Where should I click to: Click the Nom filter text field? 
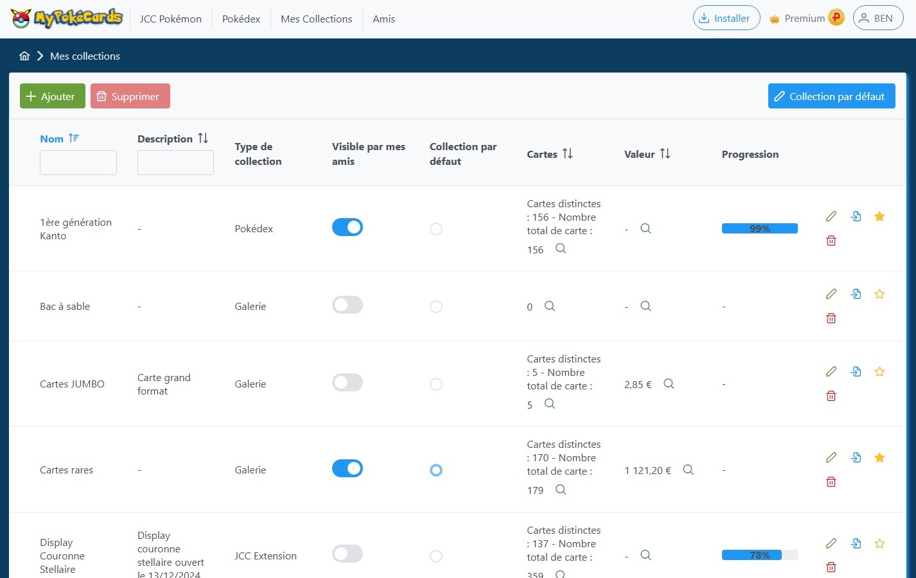[78, 163]
